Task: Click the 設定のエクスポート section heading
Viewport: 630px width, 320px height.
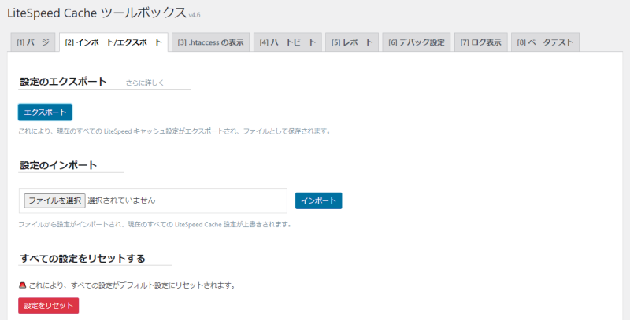Action: [63, 82]
